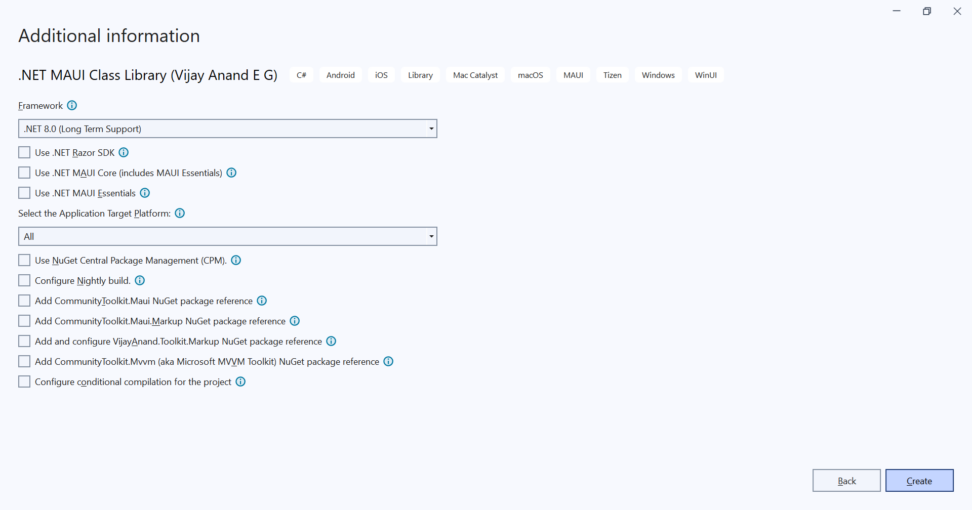This screenshot has height=510, width=972.
Task: Click info icon beside CommunityToolkit.Maui package reference
Action: click(x=262, y=301)
